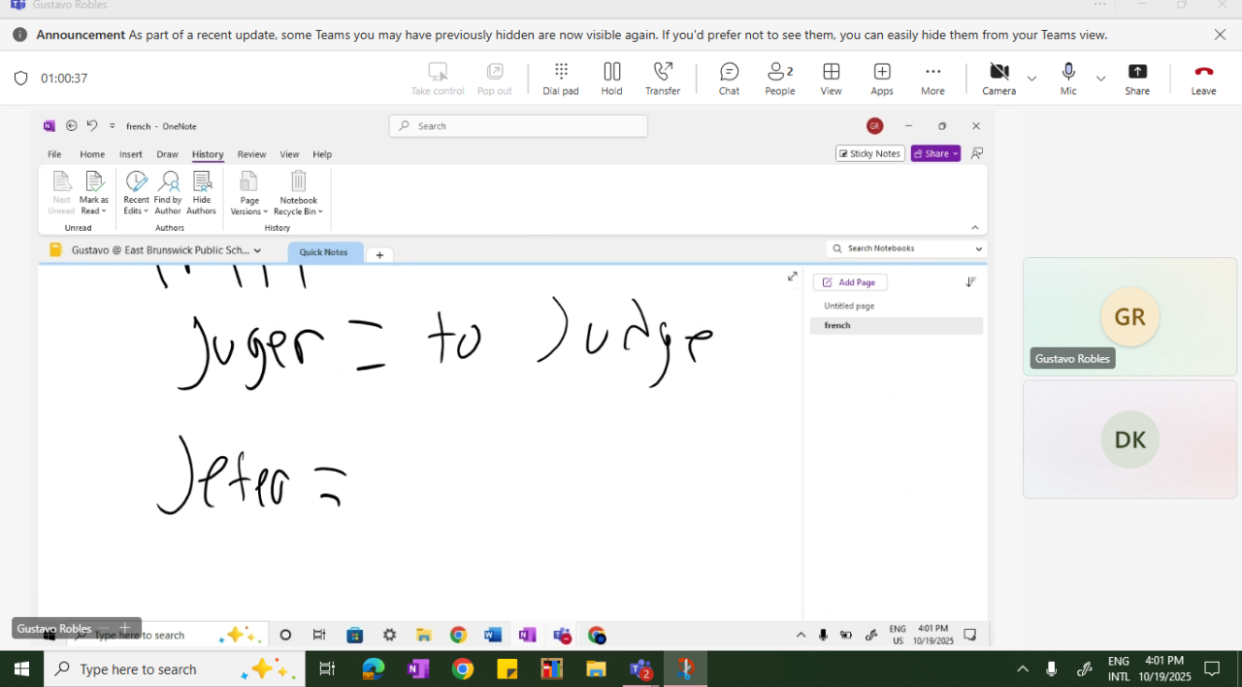Dismiss the Announcement banner
1242x687 pixels.
coord(1220,35)
